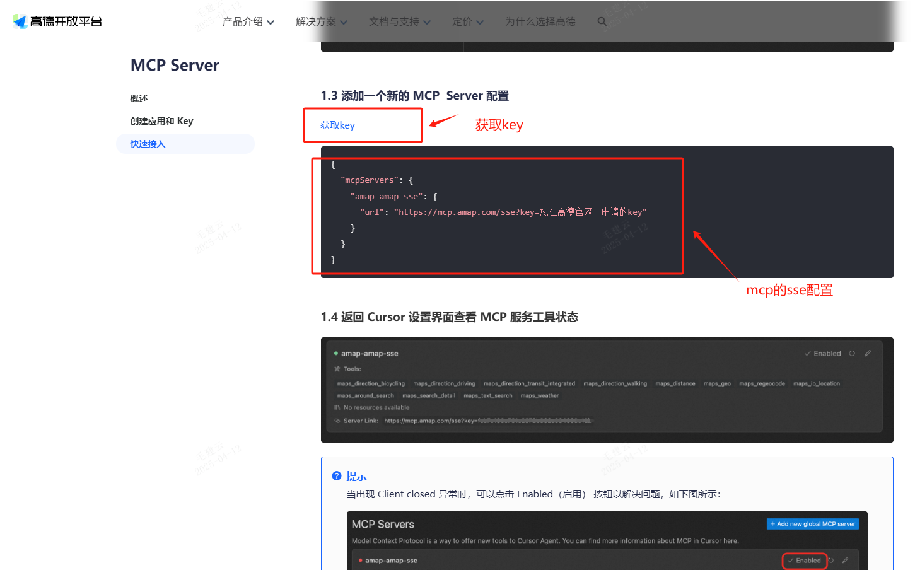Viewport: 915px width, 570px height.
Task: Click the Server Link url in screenshot
Action: coord(487,421)
